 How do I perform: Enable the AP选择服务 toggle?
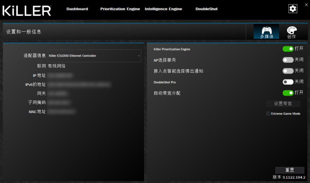[x=288, y=60]
